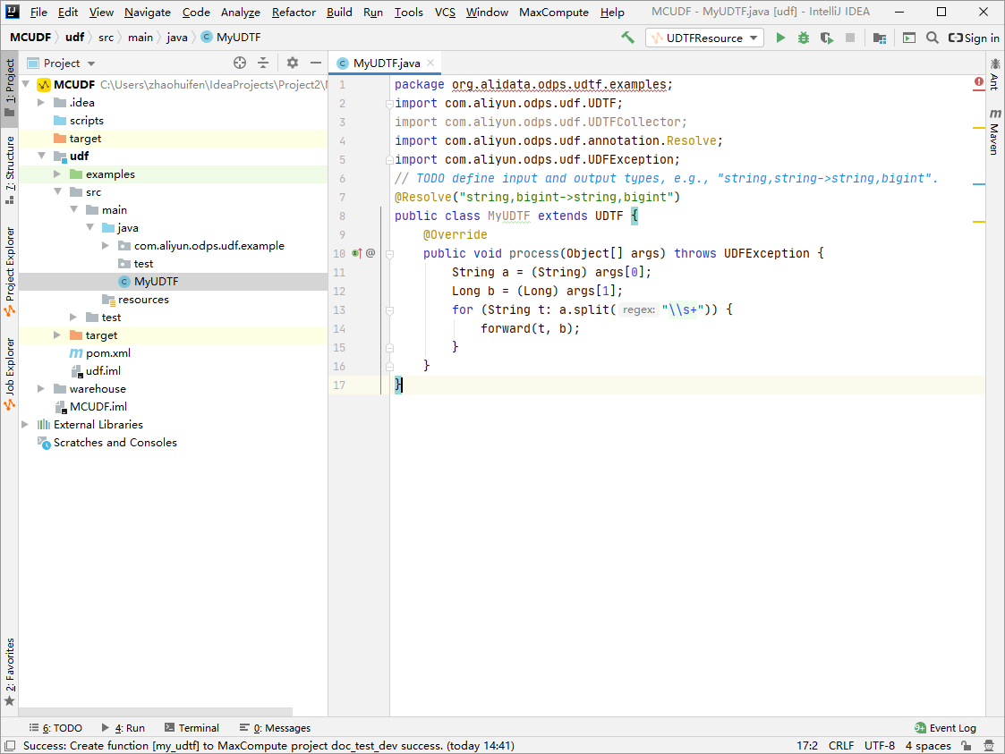Click the Sign in button
The image size is (1005, 754).
click(974, 38)
